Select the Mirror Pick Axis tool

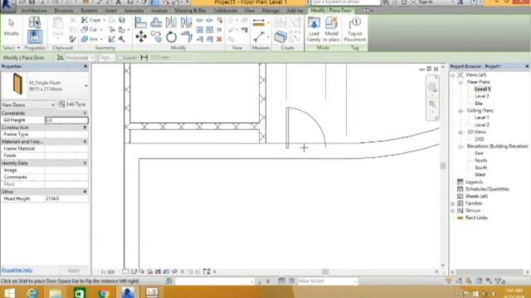(x=171, y=23)
